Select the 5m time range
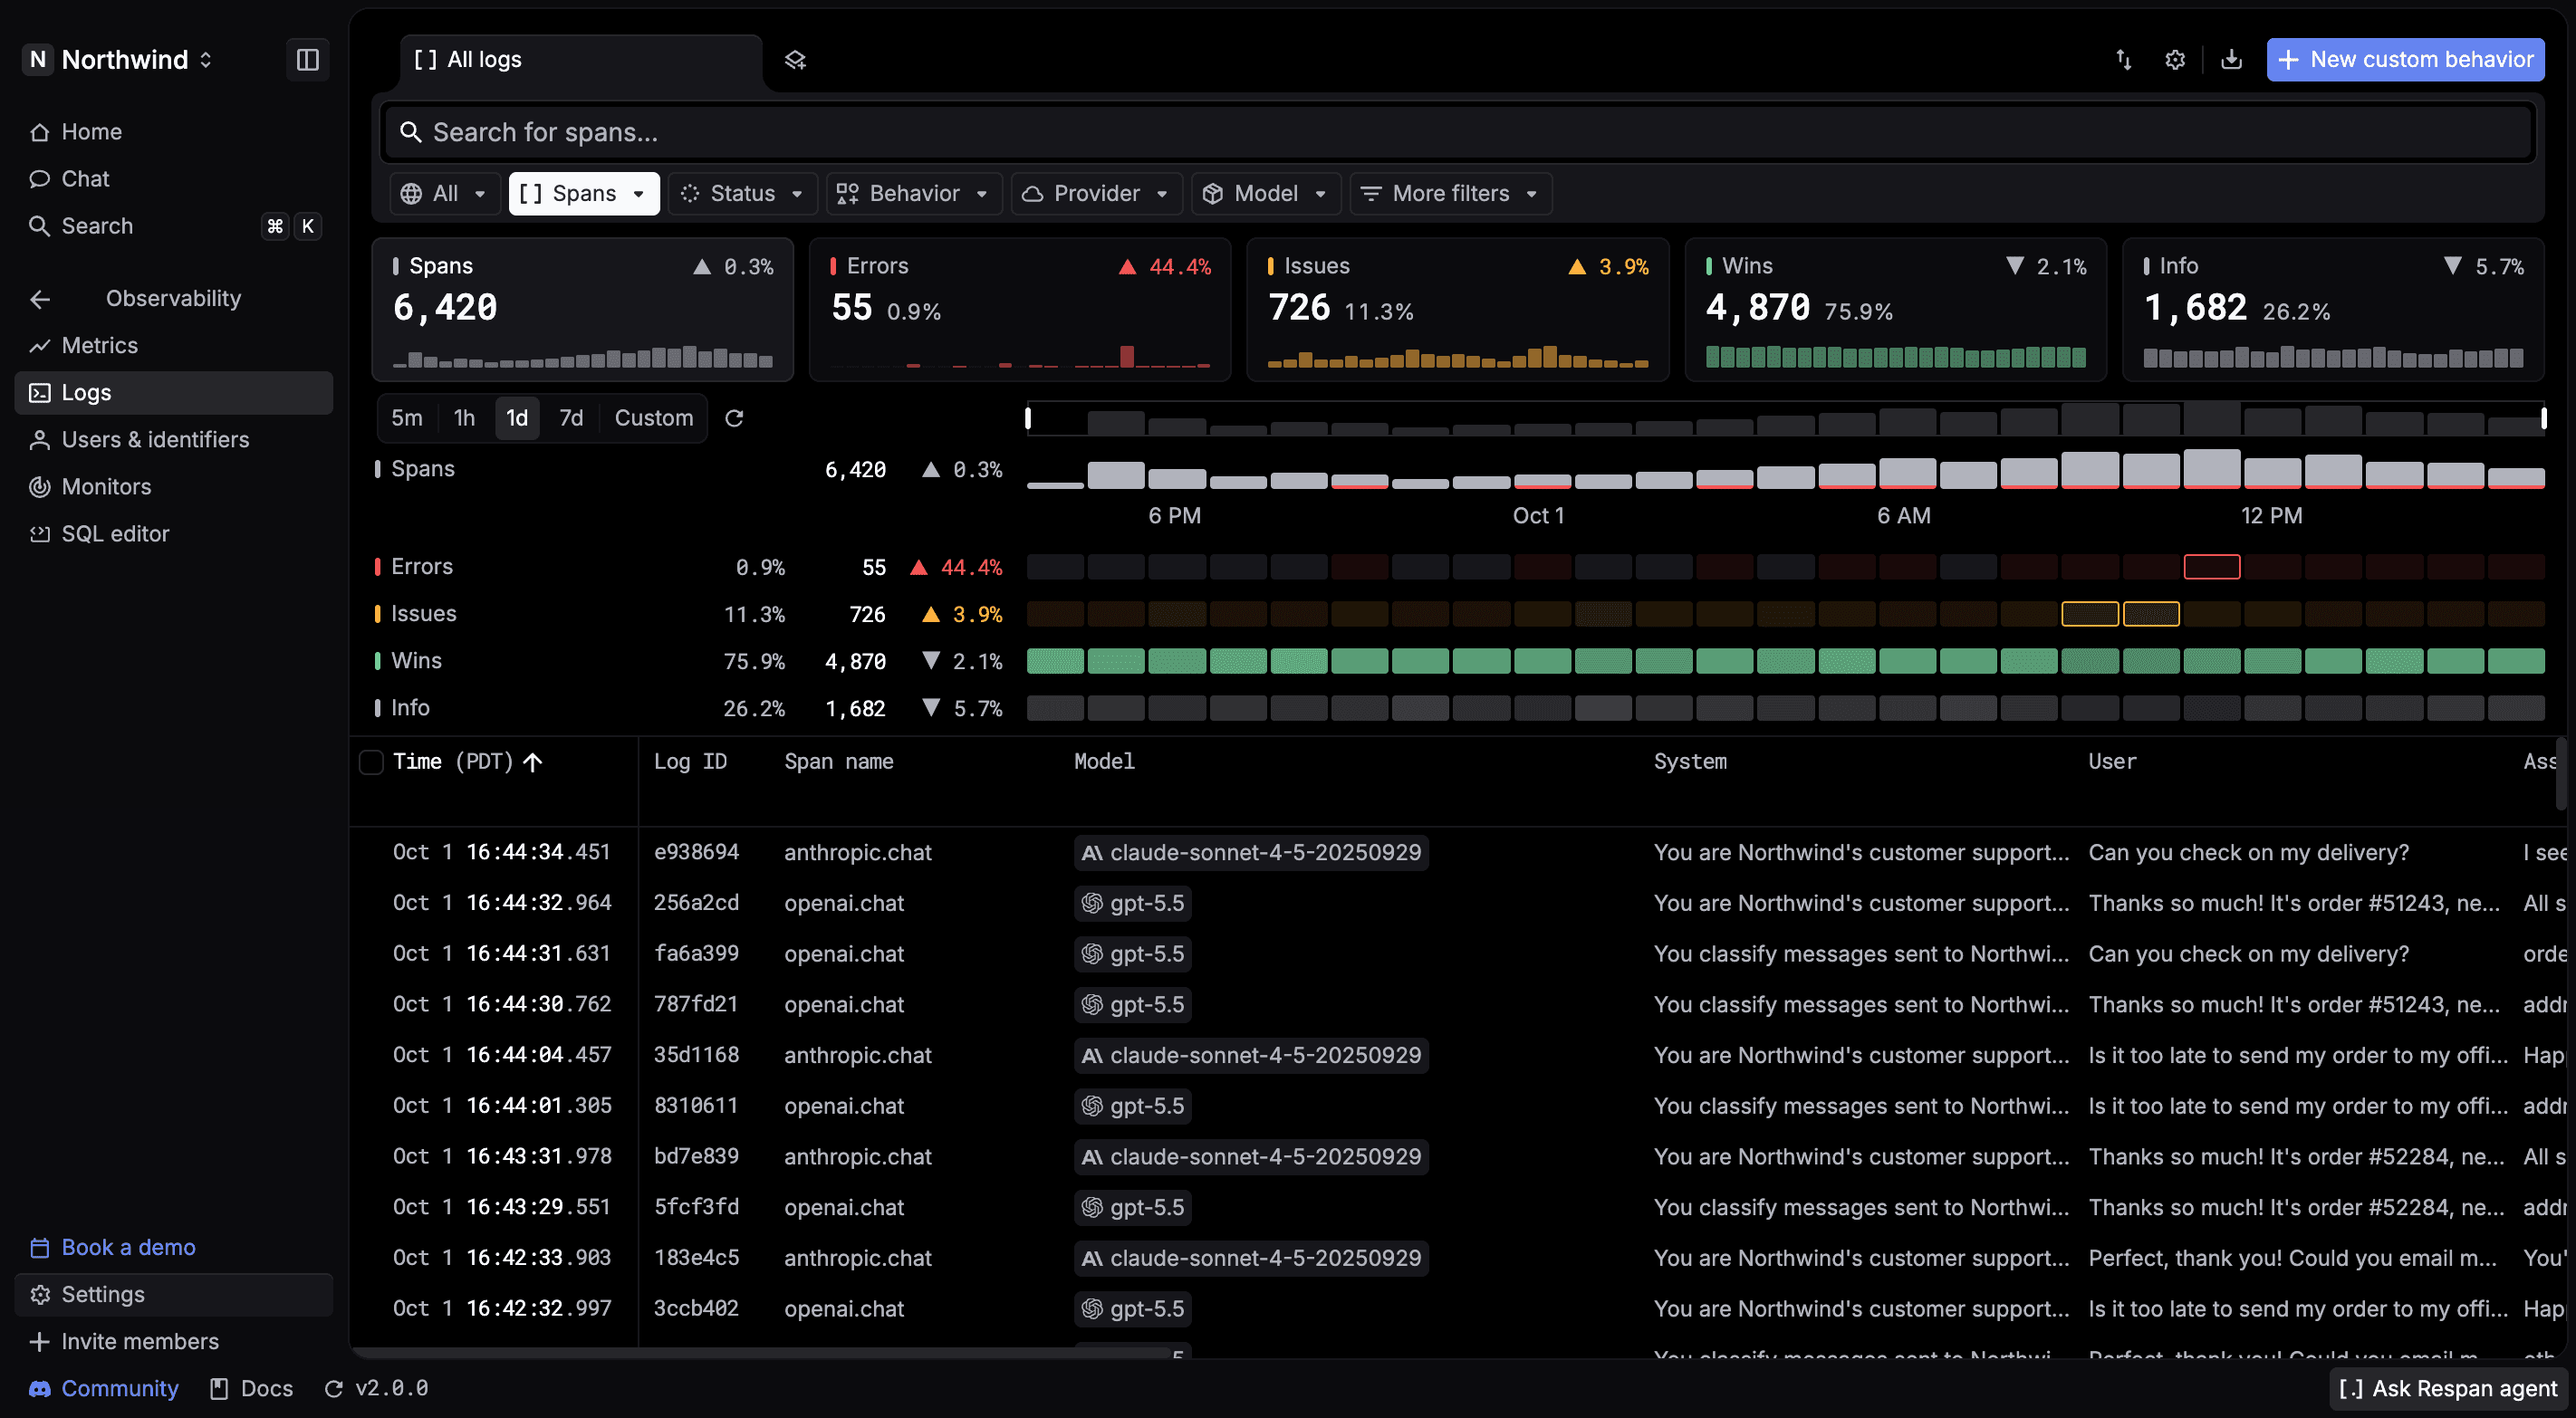This screenshot has width=2576, height=1418. [x=407, y=418]
